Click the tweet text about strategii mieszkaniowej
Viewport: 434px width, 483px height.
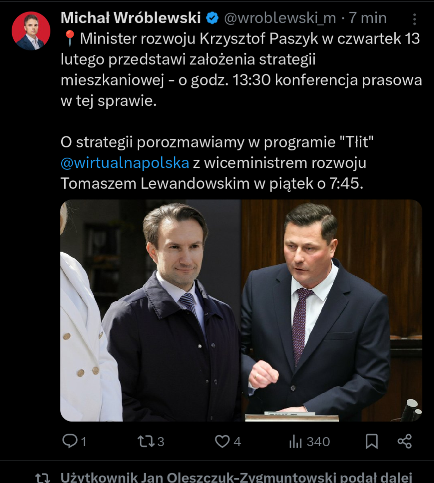tap(241, 69)
